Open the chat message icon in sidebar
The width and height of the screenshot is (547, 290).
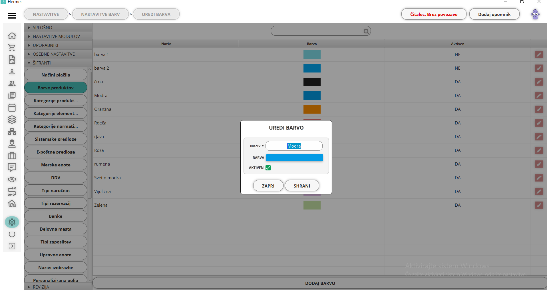click(x=12, y=168)
